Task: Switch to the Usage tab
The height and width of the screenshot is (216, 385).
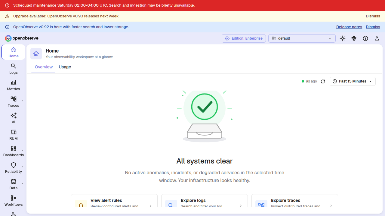Action: pyautogui.click(x=65, y=67)
